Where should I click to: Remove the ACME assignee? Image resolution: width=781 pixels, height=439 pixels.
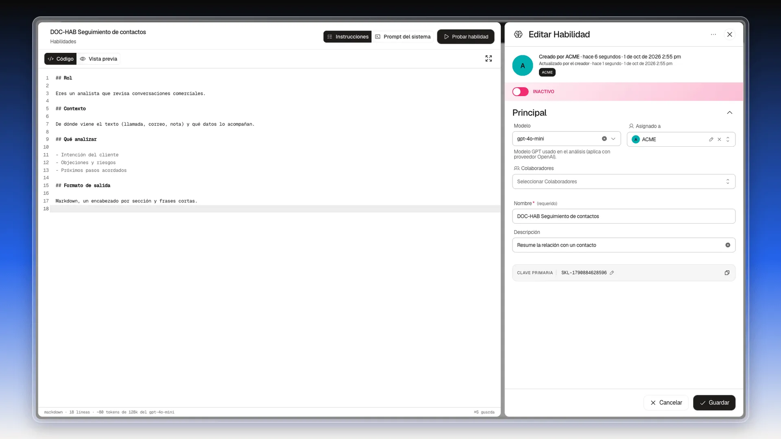(x=719, y=139)
